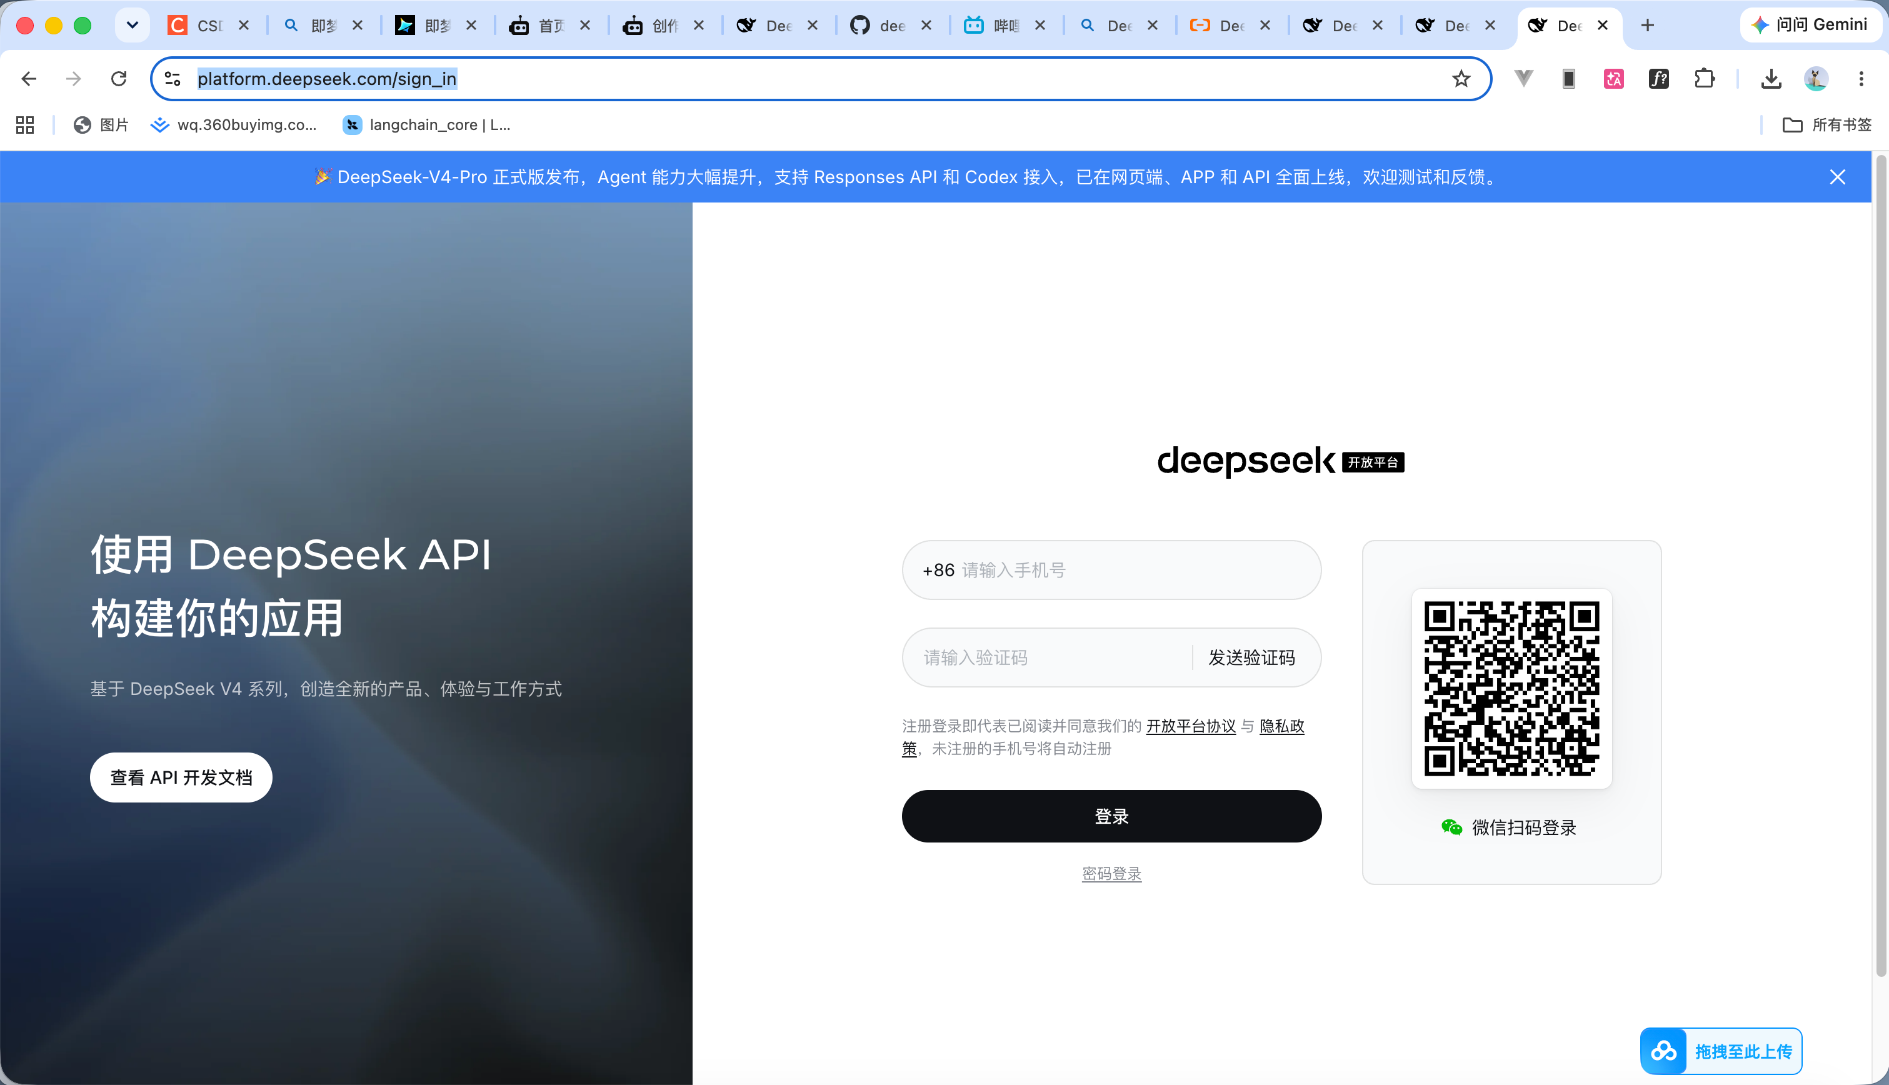Screen dimensions: 1889x1085
Task: Open the Downloads icon in toolbar
Action: pos(1771,79)
